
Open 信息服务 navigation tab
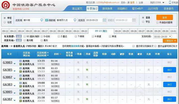tap(168, 9)
